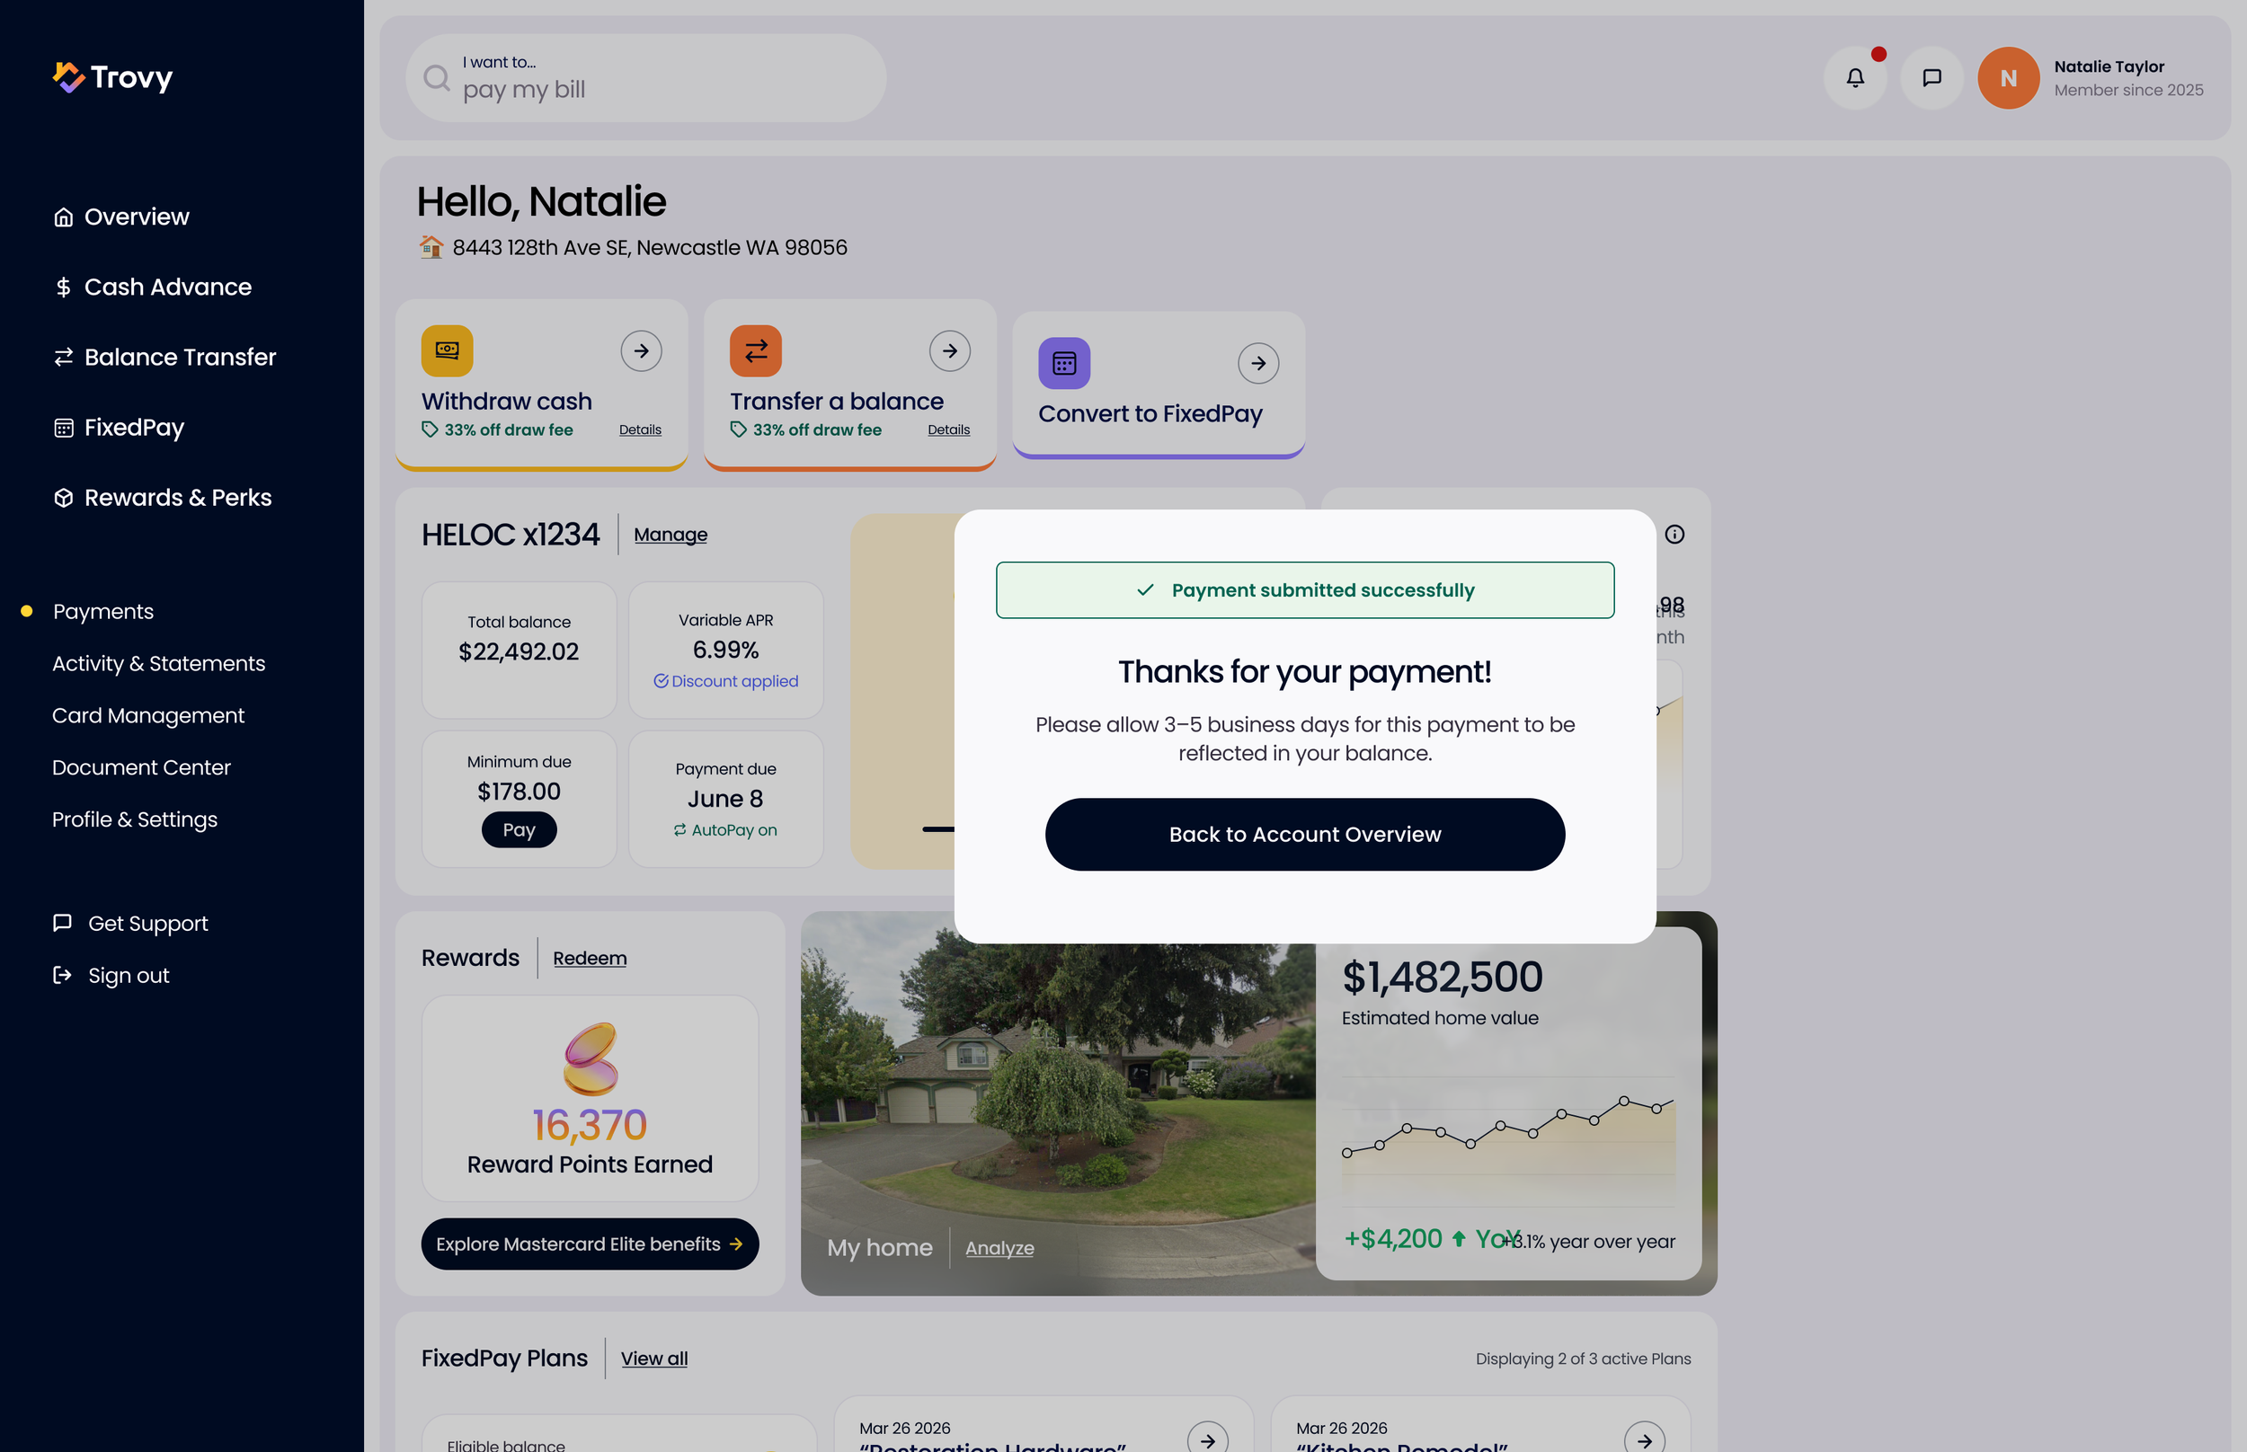This screenshot has height=1452, width=2247.
Task: Select Payments in the sidebar
Action: (102, 611)
